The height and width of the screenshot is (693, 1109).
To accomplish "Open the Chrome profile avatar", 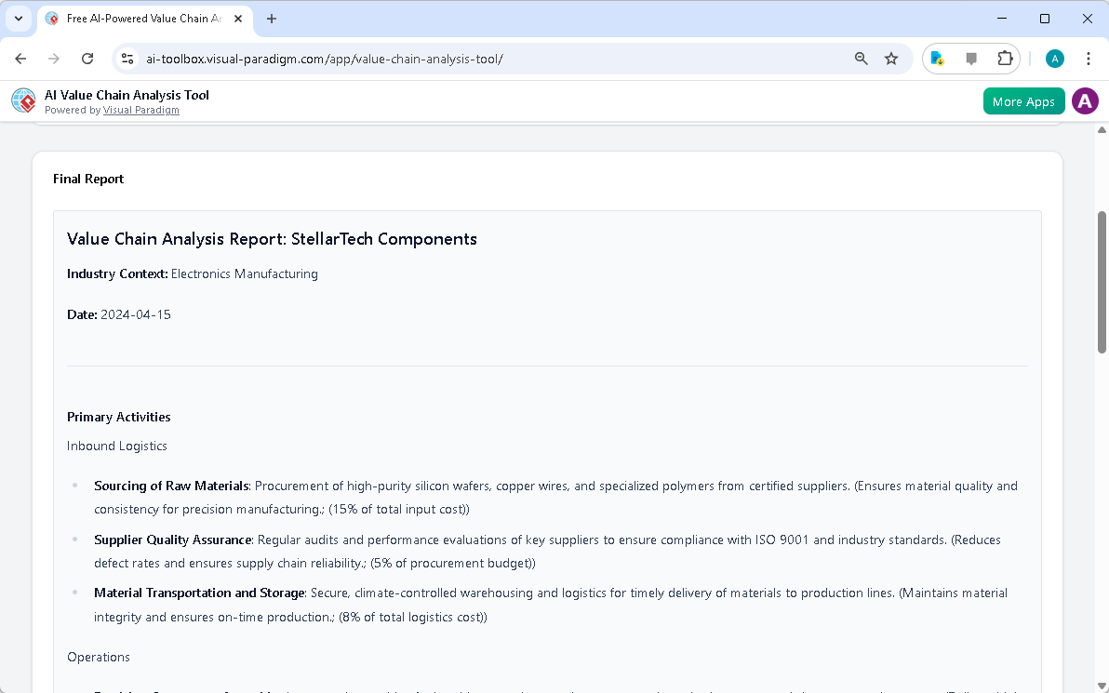I will tap(1054, 58).
